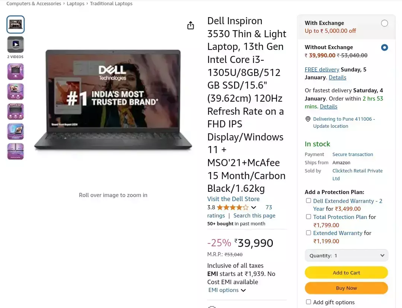Expand EMI options chevron
This screenshot has height=308, width=402.
point(243,290)
